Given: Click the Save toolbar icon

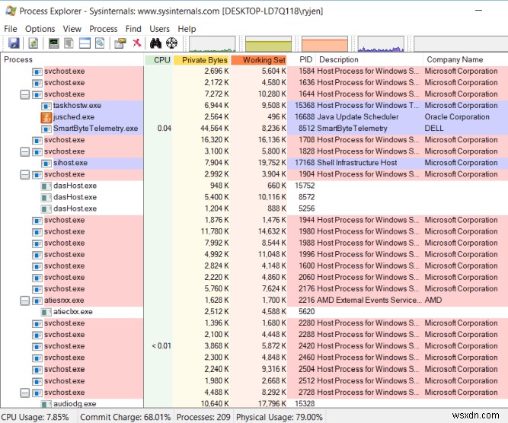Looking at the screenshot, I should 14,43.
